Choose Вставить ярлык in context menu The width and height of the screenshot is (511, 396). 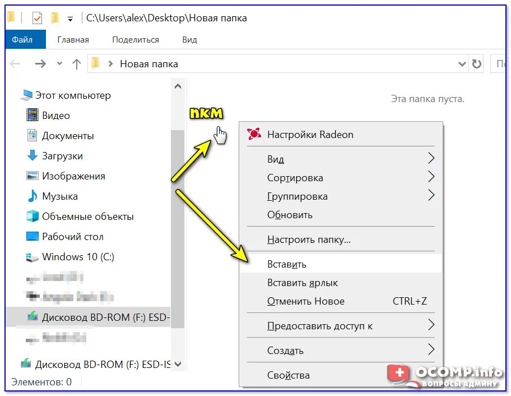[341, 283]
